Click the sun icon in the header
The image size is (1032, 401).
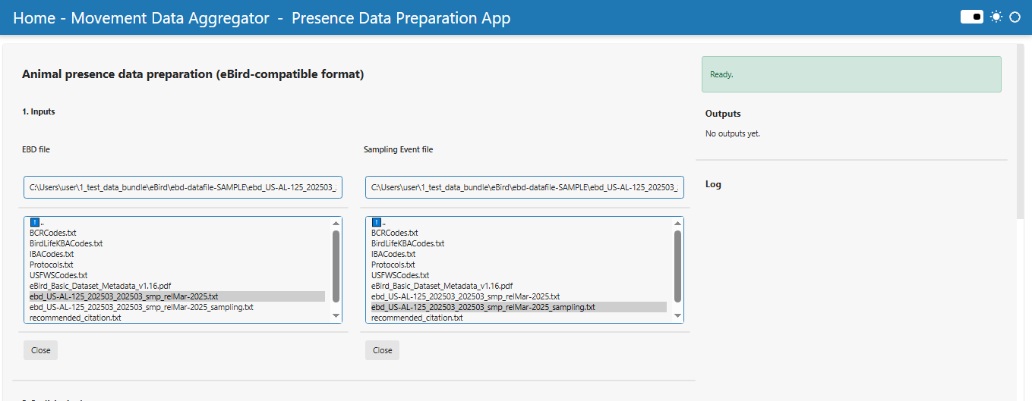point(996,17)
